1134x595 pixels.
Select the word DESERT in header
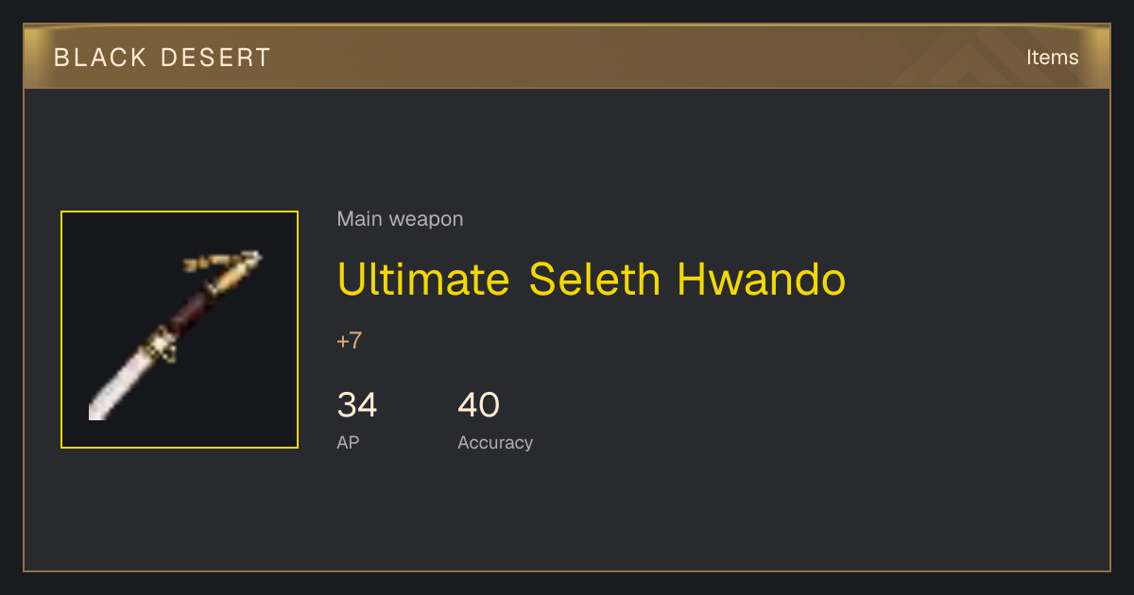(x=215, y=58)
